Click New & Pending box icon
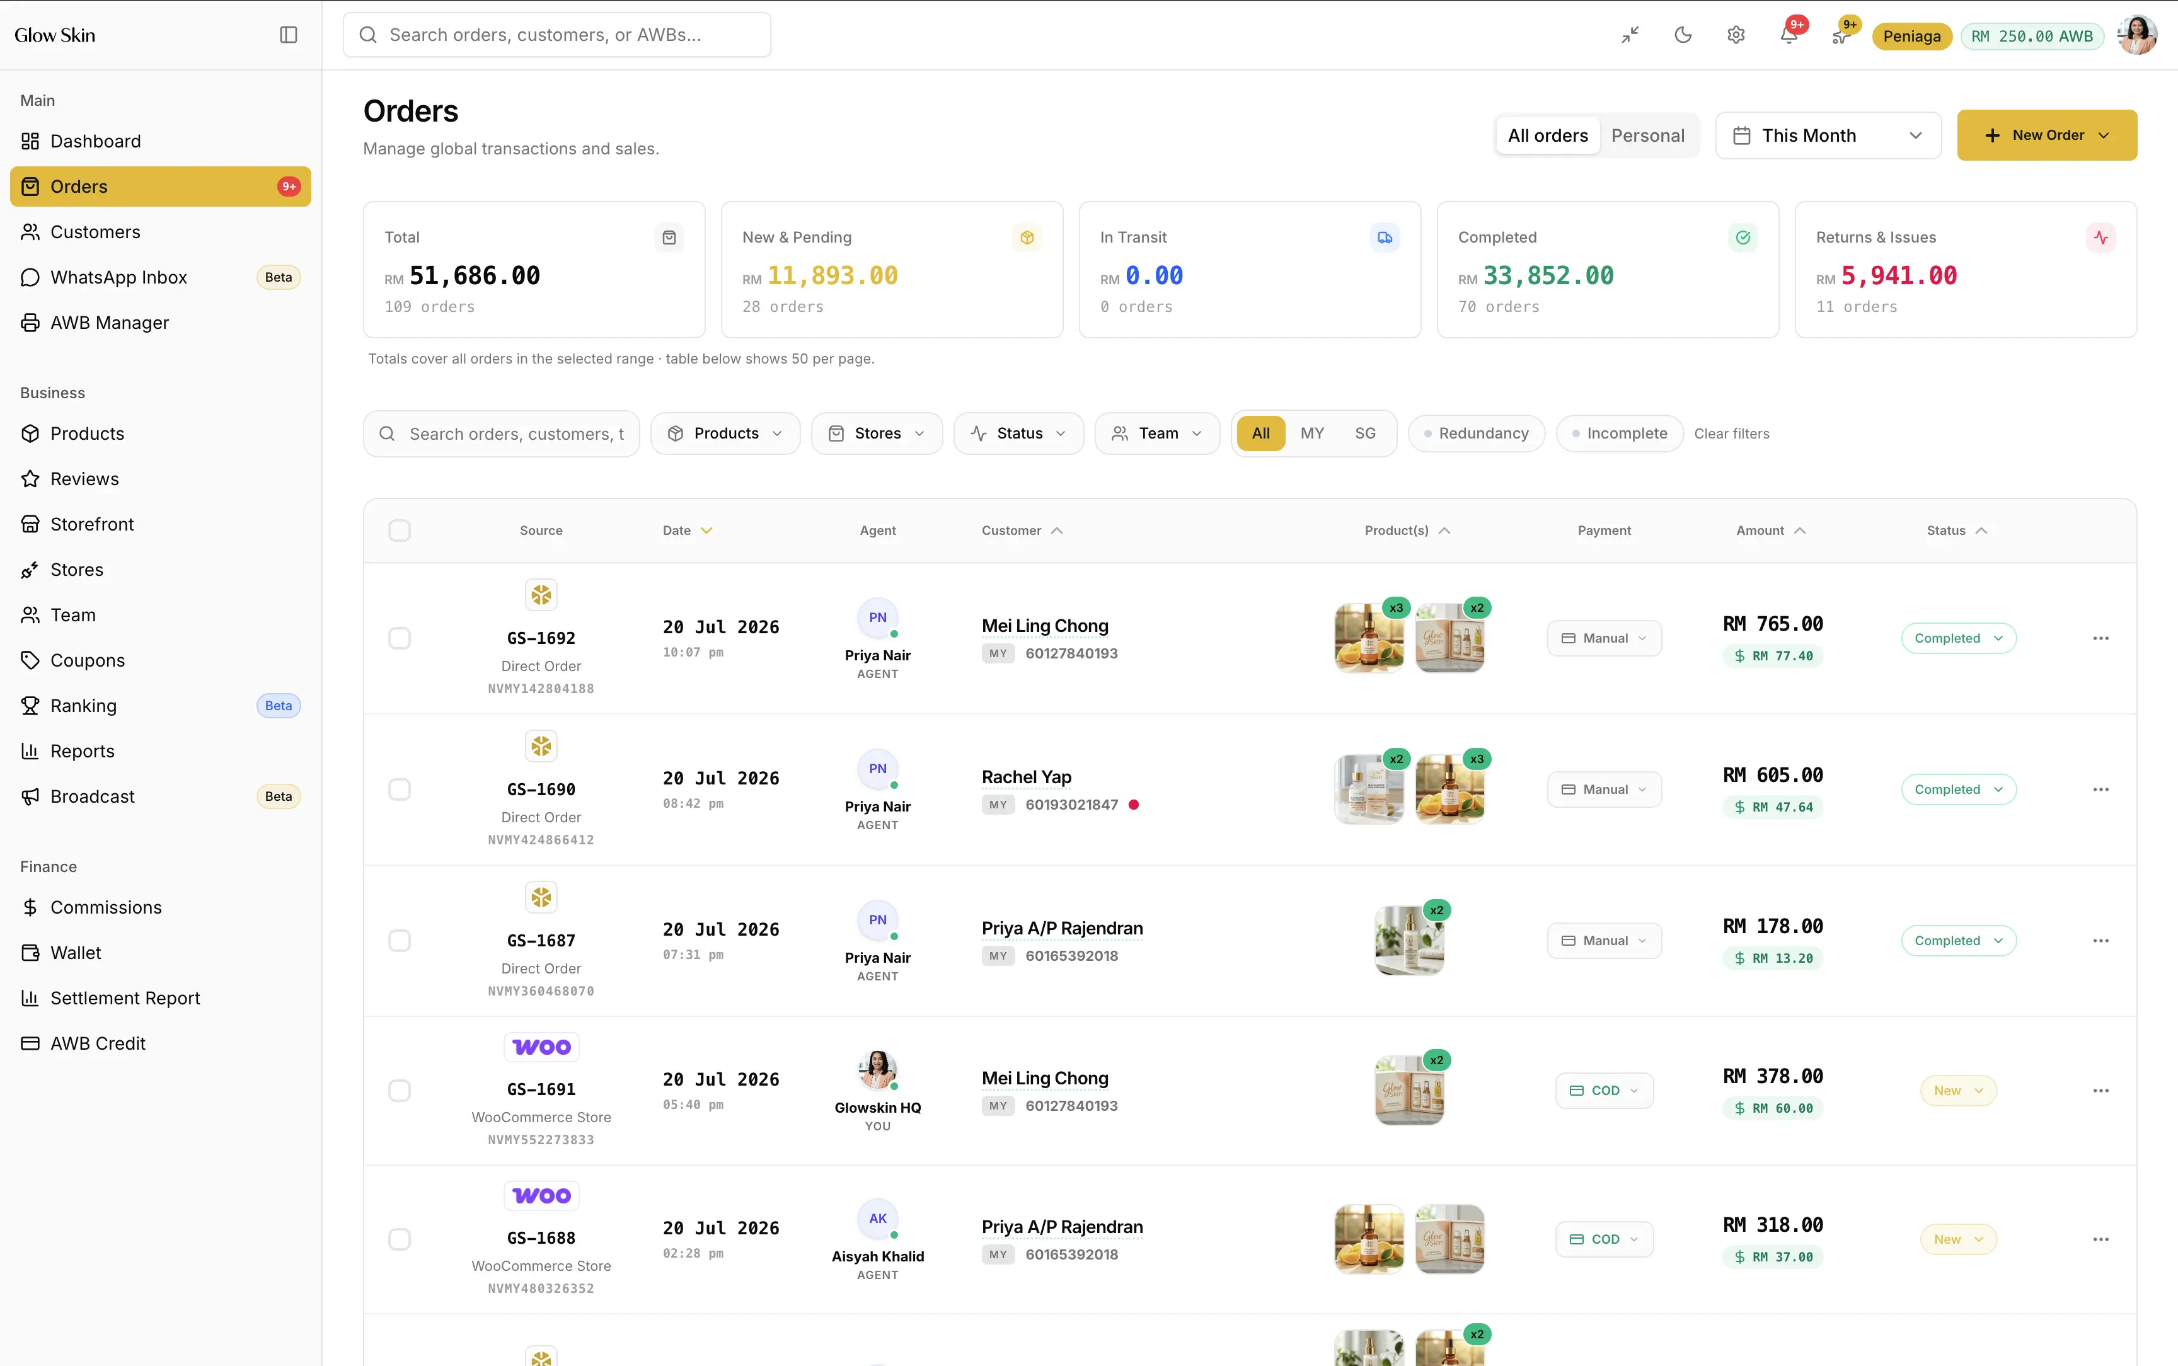The height and width of the screenshot is (1366, 2178). click(1027, 238)
